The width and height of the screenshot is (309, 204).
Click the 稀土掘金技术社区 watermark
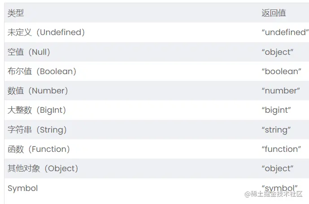click(274, 194)
